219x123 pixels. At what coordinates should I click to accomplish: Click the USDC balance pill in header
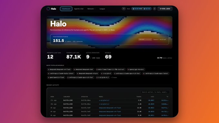(x=141, y=9)
